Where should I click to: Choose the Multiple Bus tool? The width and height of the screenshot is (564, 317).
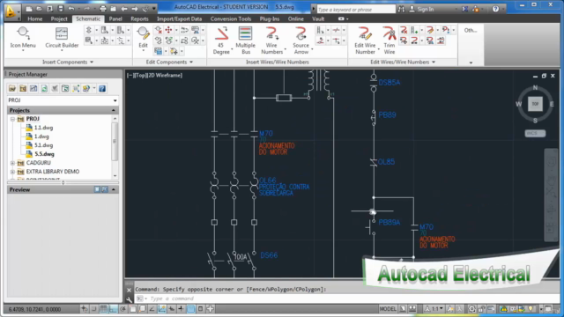(245, 41)
